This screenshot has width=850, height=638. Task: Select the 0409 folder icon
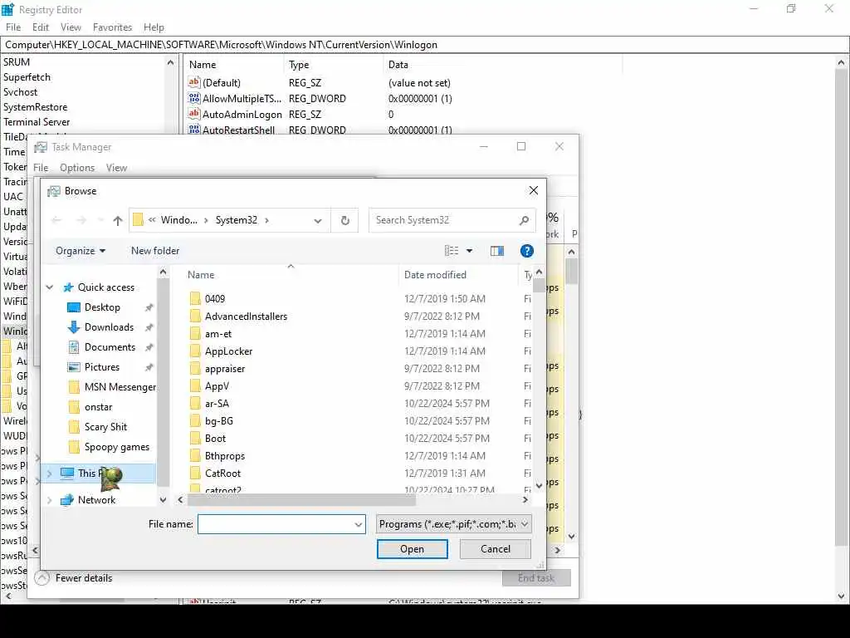[x=195, y=298]
